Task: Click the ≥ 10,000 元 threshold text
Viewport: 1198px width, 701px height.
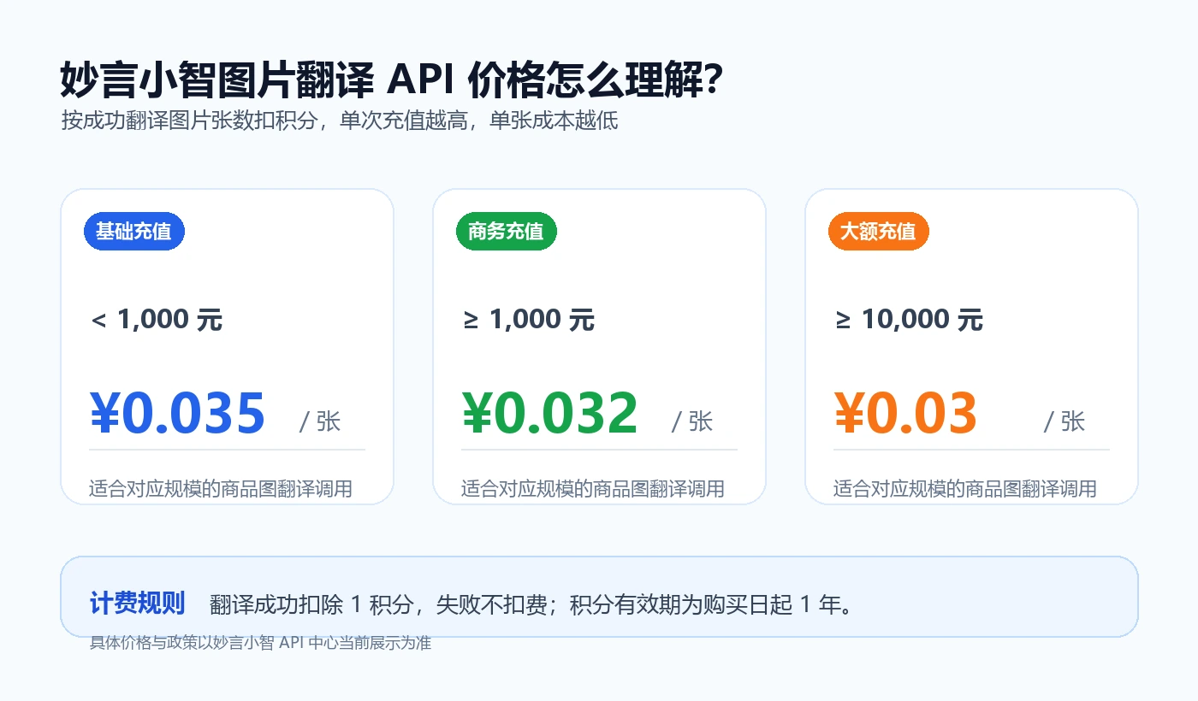Action: (x=909, y=320)
